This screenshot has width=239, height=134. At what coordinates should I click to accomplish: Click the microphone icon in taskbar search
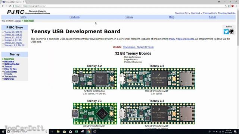click(x=46, y=131)
